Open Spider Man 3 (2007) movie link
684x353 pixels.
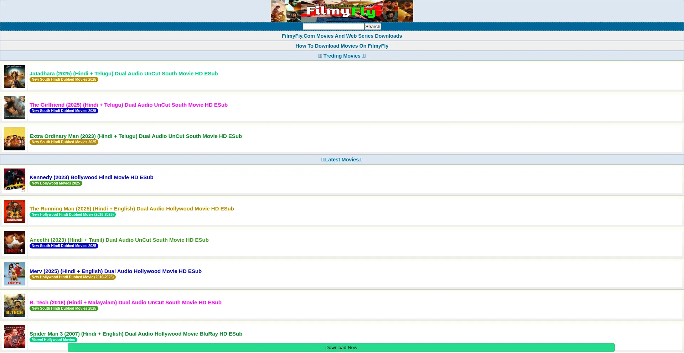[x=136, y=334]
